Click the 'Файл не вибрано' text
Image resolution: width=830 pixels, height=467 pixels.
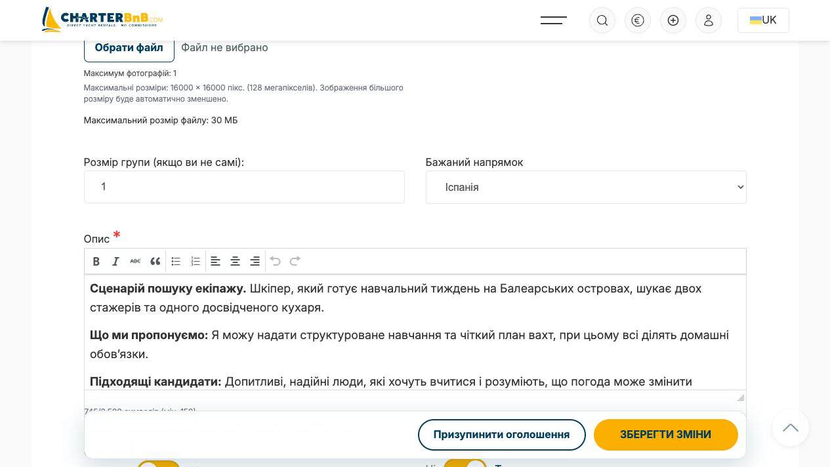(224, 47)
